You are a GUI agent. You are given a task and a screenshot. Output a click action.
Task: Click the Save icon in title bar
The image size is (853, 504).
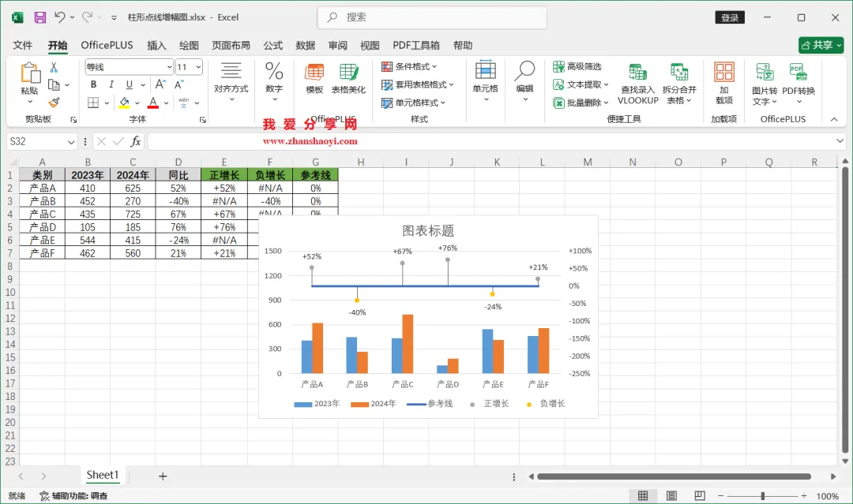(40, 17)
